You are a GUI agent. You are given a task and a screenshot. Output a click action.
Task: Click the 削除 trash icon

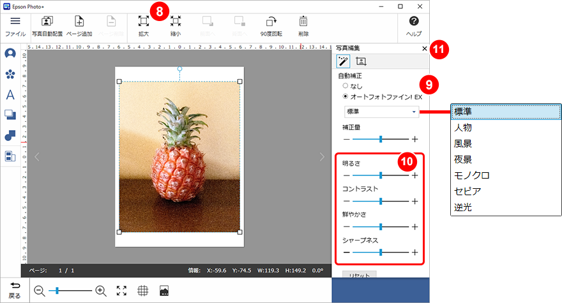(x=303, y=24)
